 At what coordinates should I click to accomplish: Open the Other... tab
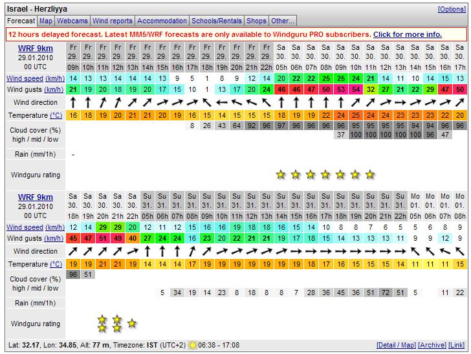coord(283,21)
